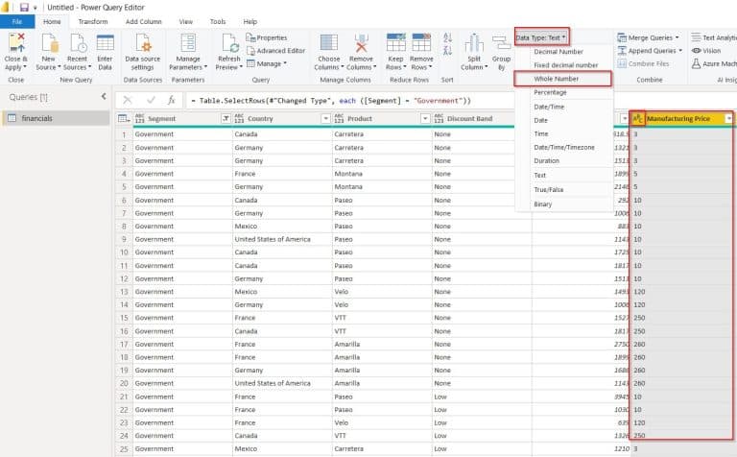Sort ascending with the A-Z icon
The width and height of the screenshot is (737, 457).
447,37
